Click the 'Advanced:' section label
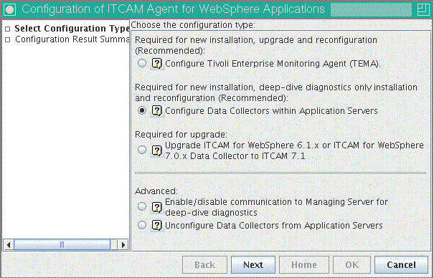The height and width of the screenshot is (278, 434). tap(156, 191)
